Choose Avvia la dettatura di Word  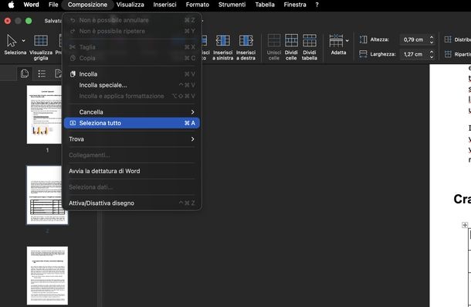(132, 171)
